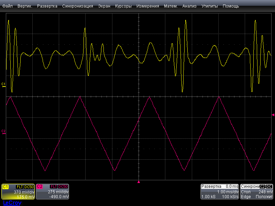Click the Синхронизация menu item
Screen dimensions: 275x206
[77, 6]
